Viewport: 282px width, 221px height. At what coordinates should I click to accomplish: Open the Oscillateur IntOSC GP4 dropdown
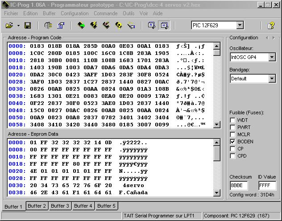tap(272, 57)
